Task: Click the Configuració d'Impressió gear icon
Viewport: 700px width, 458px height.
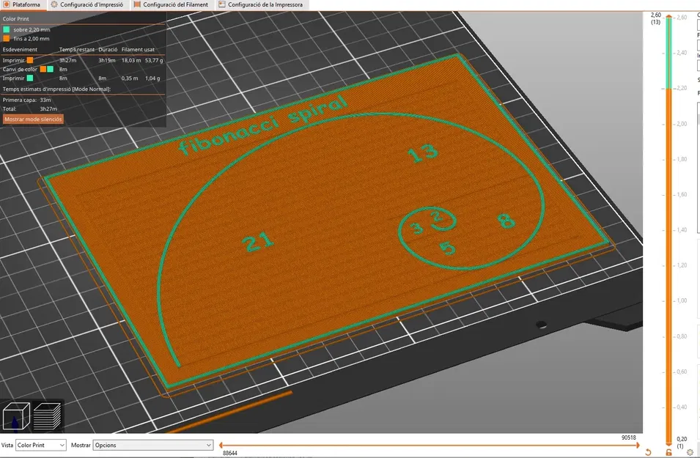Action: pyautogui.click(x=54, y=4)
